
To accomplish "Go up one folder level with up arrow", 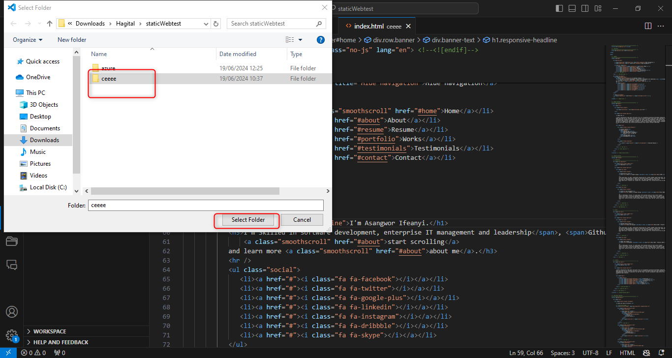I will 50,24.
